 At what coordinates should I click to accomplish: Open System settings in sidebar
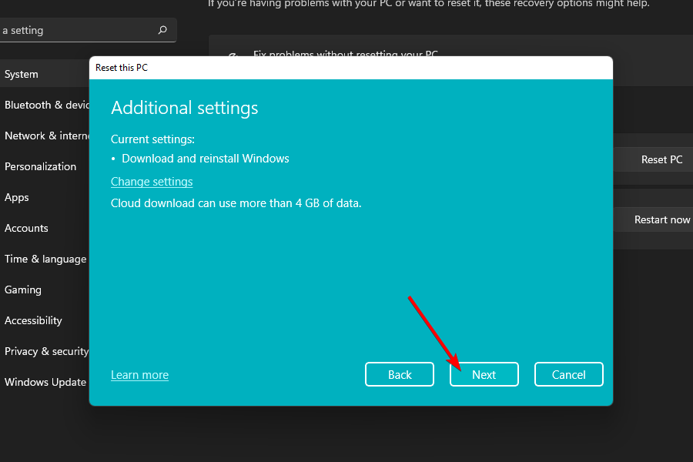[x=22, y=74]
